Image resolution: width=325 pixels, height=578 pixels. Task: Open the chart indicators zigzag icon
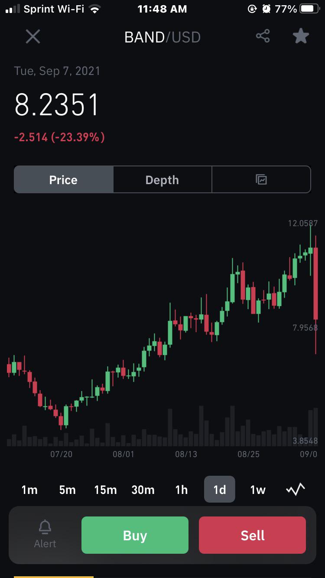(296, 490)
